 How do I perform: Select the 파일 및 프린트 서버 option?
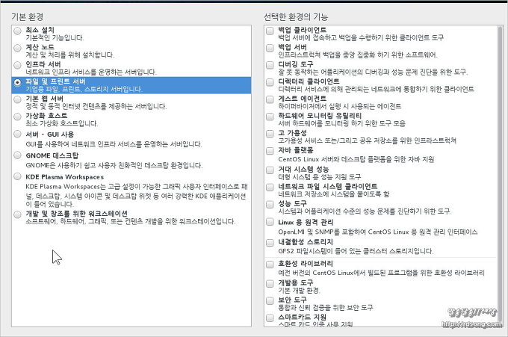[x=18, y=81]
